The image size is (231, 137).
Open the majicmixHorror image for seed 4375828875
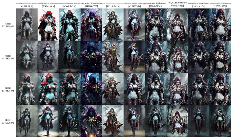[x=199, y=56]
